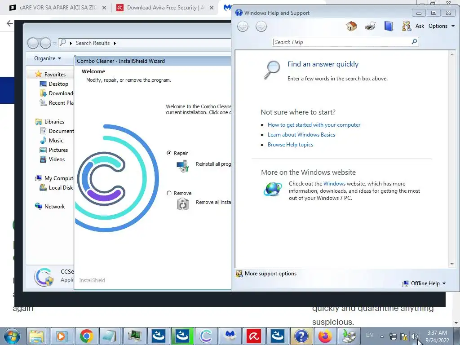This screenshot has width=460, height=345.
Task: Click browser back arrow button
Action: point(10,23)
